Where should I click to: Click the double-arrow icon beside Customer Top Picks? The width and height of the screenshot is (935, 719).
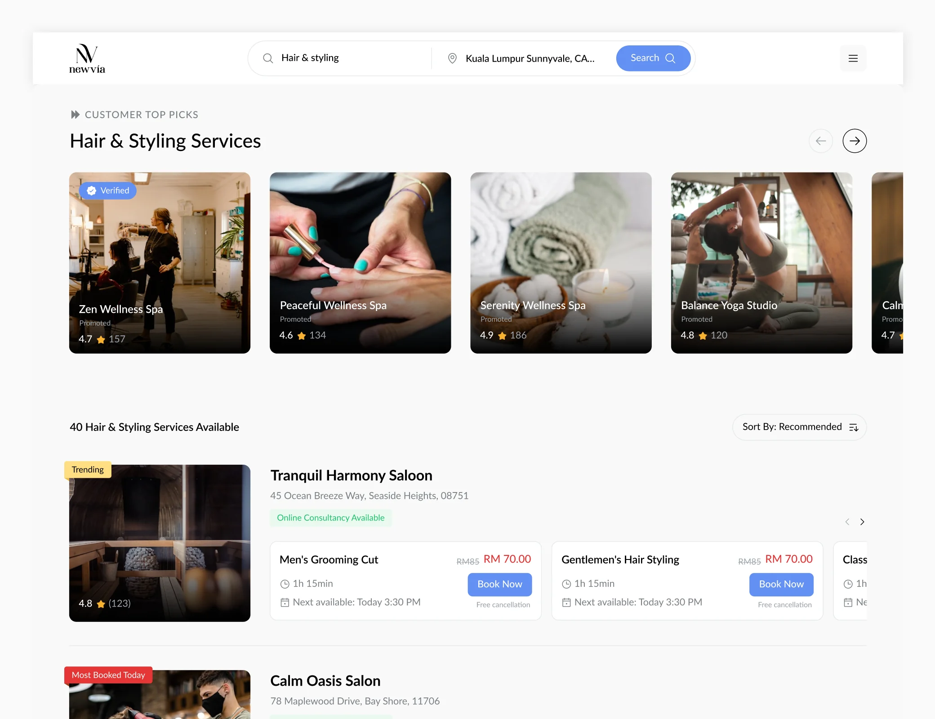coord(76,115)
